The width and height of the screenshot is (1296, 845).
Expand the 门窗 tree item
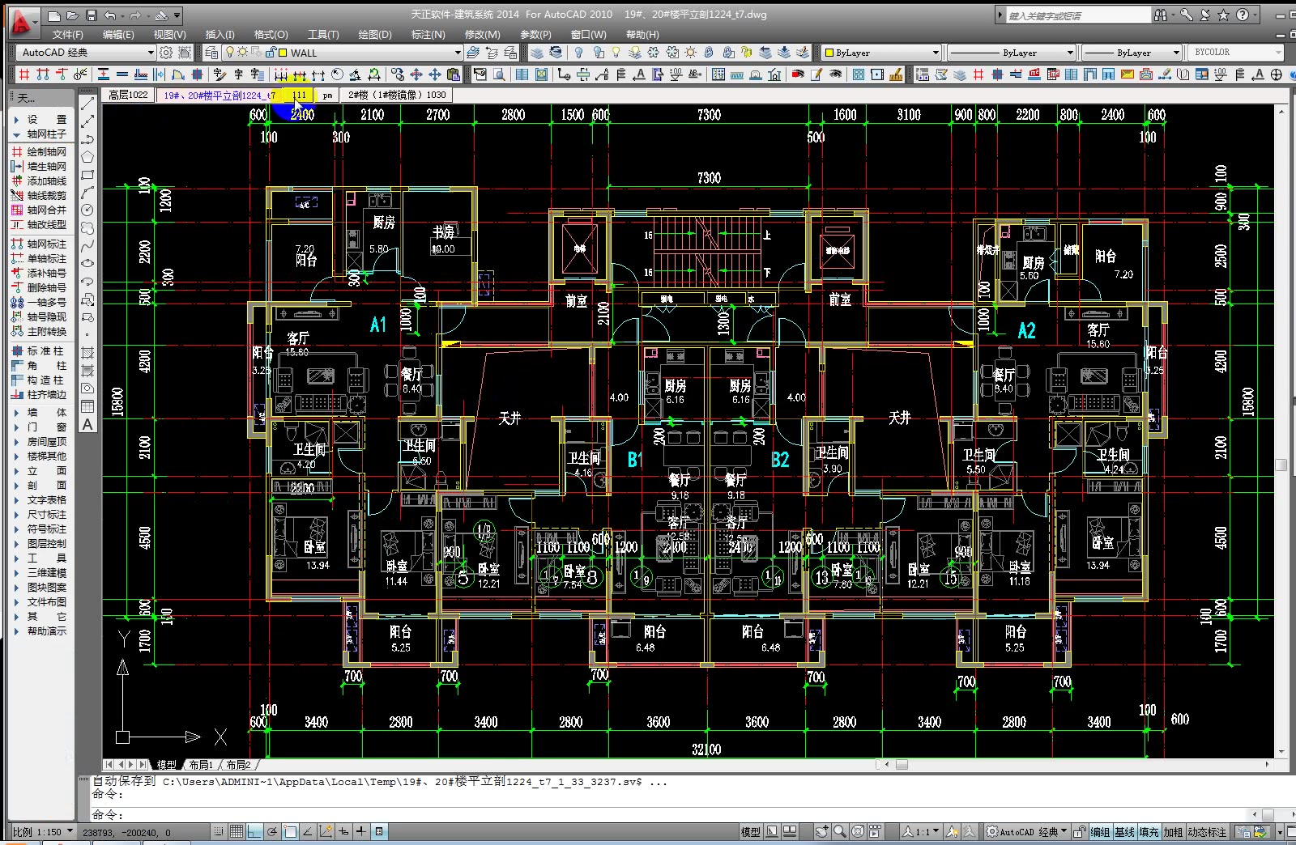[16, 427]
